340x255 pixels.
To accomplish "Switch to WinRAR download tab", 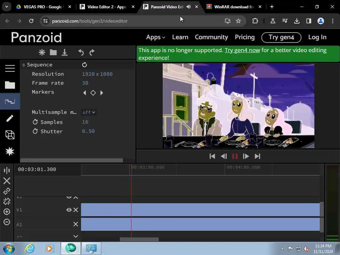I will pyautogui.click(x=234, y=7).
